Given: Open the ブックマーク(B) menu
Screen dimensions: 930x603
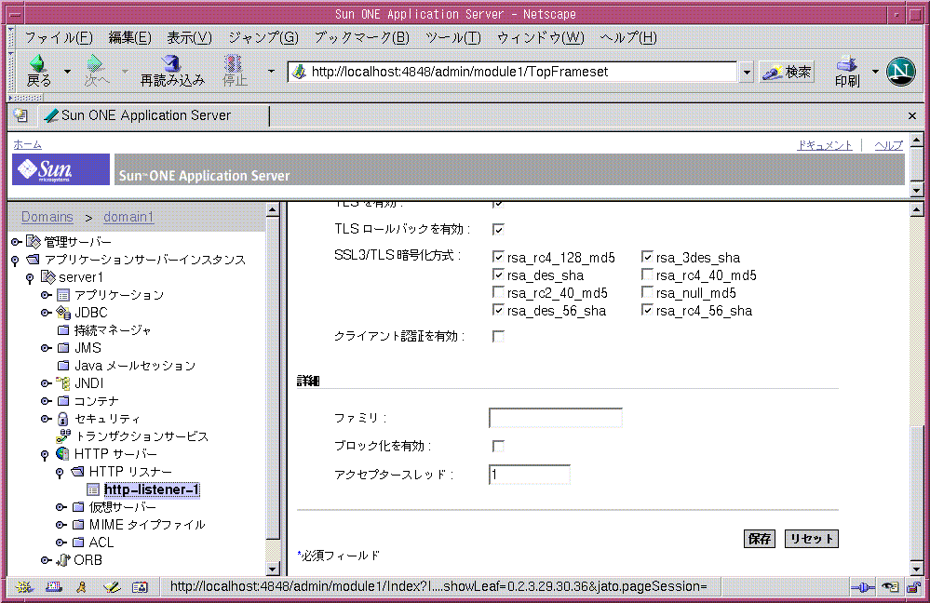Looking at the screenshot, I should coord(362,38).
